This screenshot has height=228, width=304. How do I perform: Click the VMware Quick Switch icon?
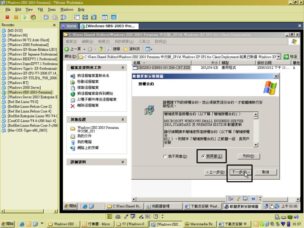[x=94, y=17]
